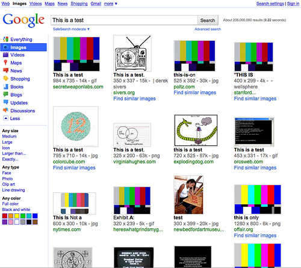Open the number 12 colorblind test thumbnail
This screenshot has height=268, width=301.
pos(76,126)
